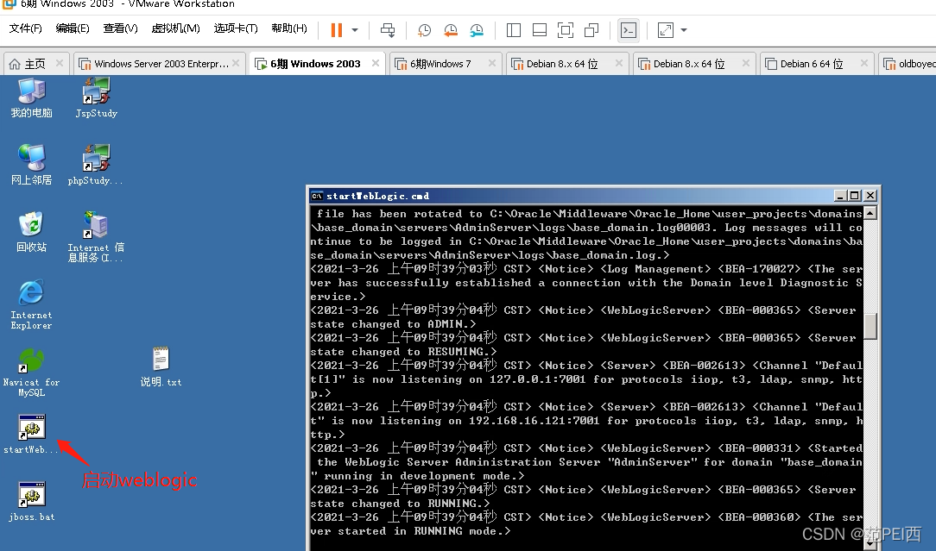Switch to the oldboyed tab

pyautogui.click(x=909, y=64)
